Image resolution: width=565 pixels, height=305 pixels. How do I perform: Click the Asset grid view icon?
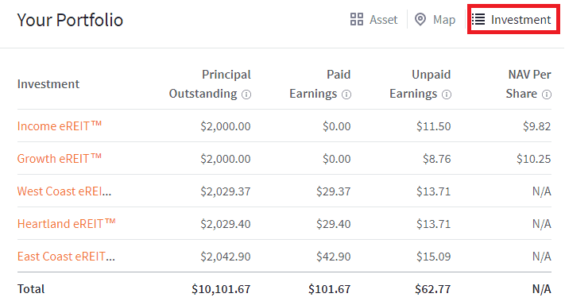coord(356,19)
